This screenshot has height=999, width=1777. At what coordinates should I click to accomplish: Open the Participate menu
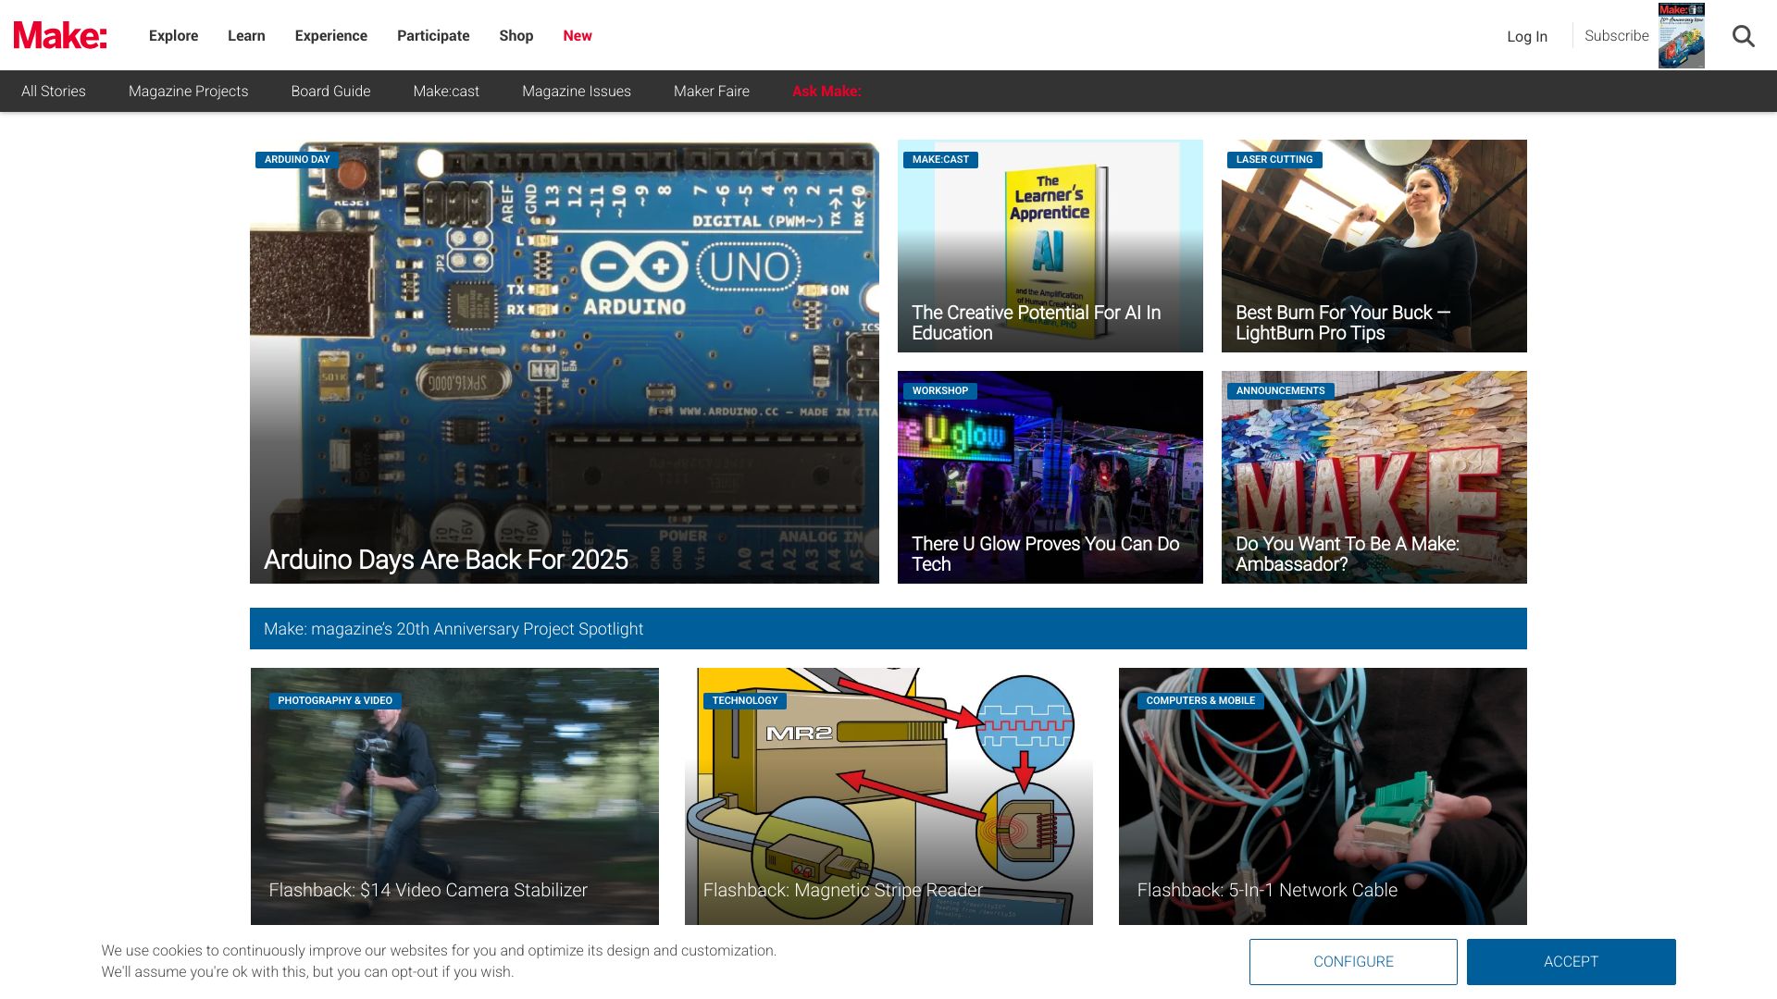pyautogui.click(x=433, y=36)
